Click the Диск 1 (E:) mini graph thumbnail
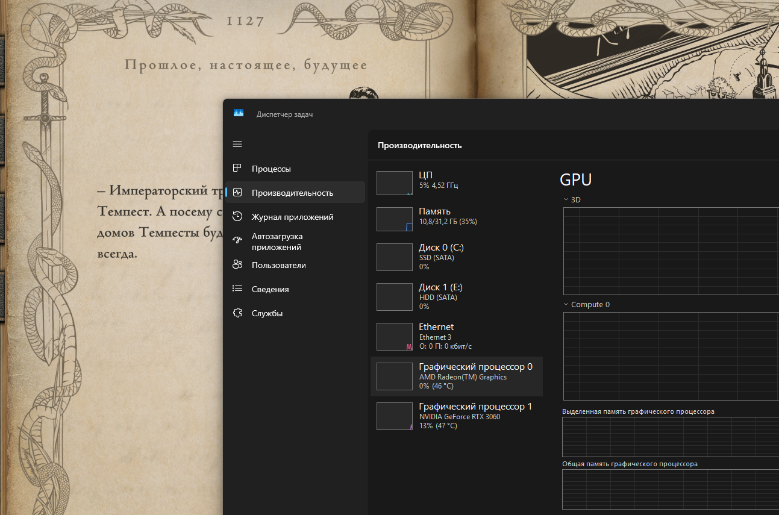Screen dimensions: 779x515 click(x=395, y=296)
